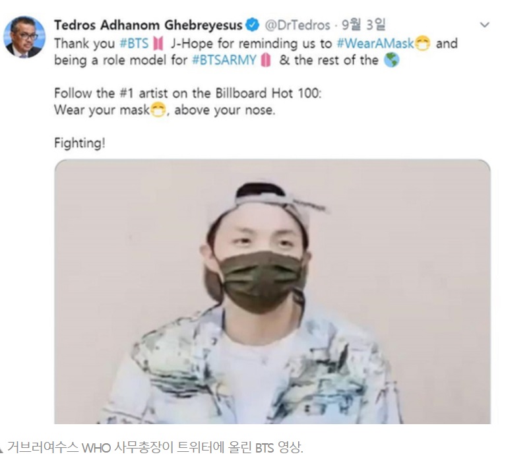The height and width of the screenshot is (471, 531).
Task: Click Tedros's profile avatar photo
Action: (24, 37)
